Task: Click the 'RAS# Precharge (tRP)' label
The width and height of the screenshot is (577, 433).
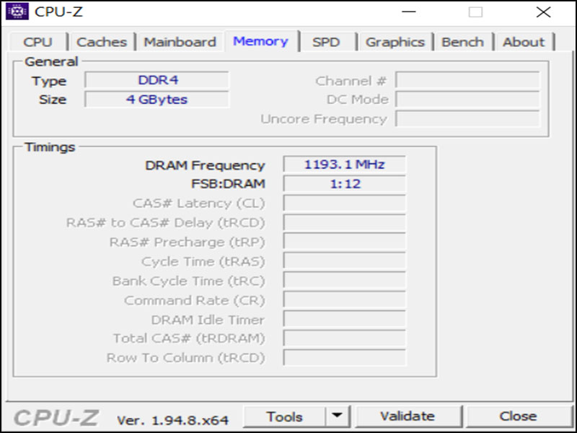Action: click(x=188, y=242)
